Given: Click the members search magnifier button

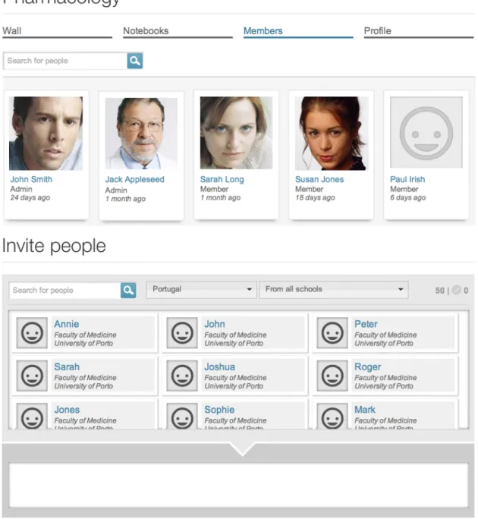Looking at the screenshot, I should [135, 61].
